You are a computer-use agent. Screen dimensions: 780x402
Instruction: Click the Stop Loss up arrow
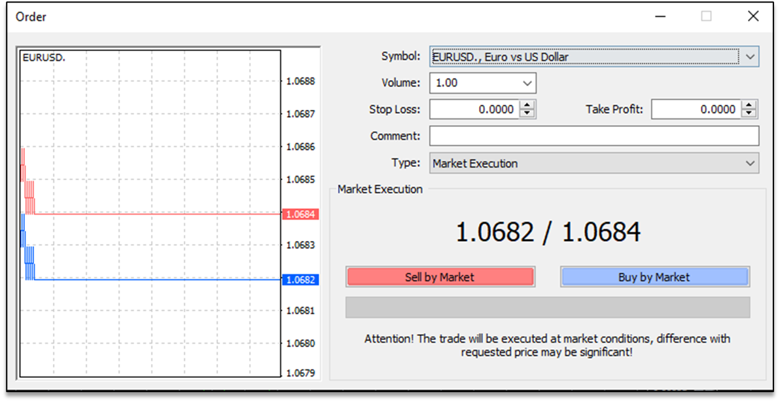pyautogui.click(x=527, y=105)
